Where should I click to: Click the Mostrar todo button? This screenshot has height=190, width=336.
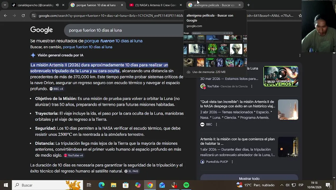tap(249, 179)
